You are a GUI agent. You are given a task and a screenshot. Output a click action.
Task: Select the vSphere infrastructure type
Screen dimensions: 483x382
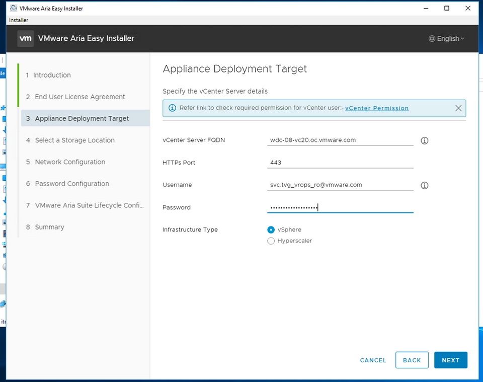pos(271,230)
